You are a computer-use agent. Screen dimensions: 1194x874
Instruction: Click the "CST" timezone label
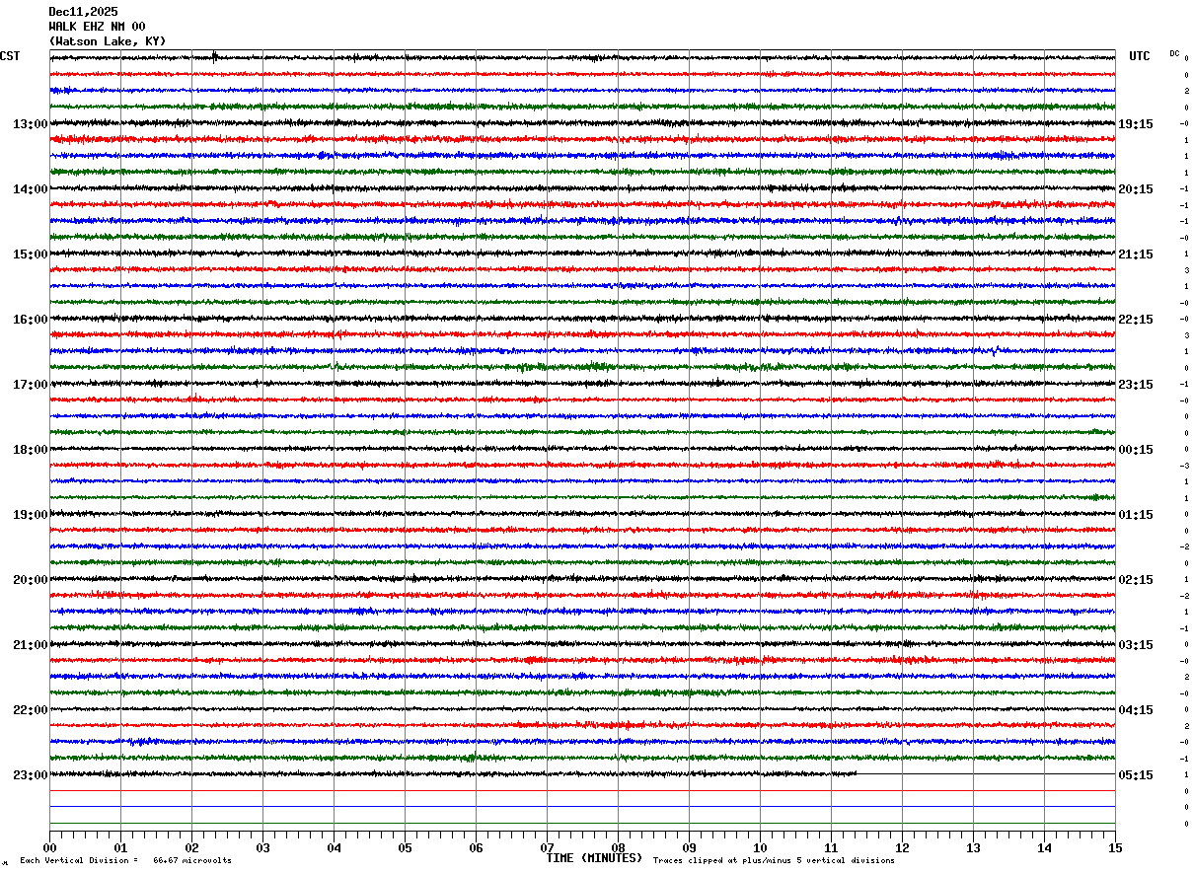click(x=10, y=56)
